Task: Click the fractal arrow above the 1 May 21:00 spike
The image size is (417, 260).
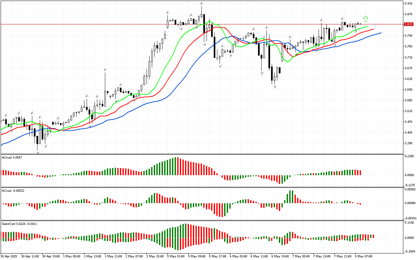Action: tap(105, 70)
